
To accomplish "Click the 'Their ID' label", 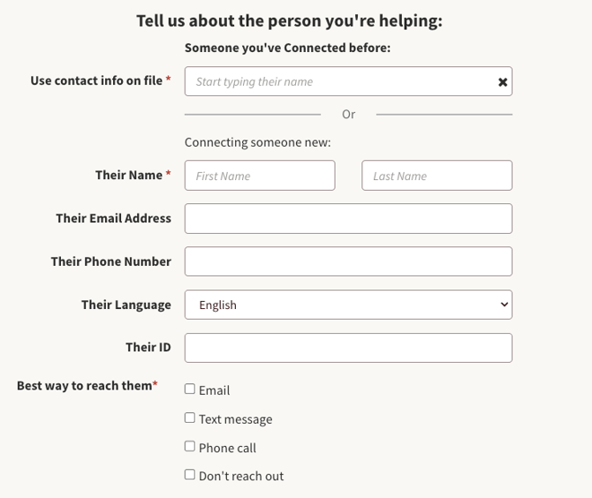I will point(148,347).
